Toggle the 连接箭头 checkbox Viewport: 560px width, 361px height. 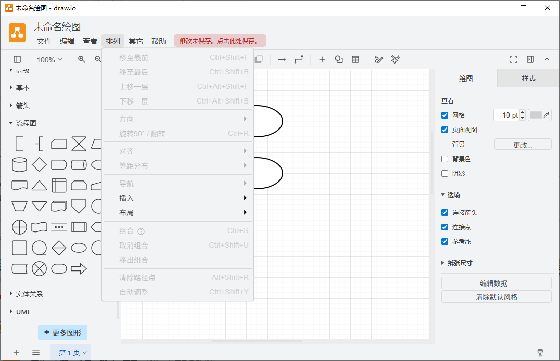click(x=444, y=212)
